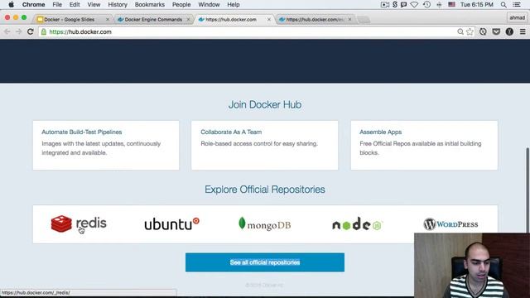Switch to the Docker Engine Commands tab
The image size is (530, 298).
(152, 20)
